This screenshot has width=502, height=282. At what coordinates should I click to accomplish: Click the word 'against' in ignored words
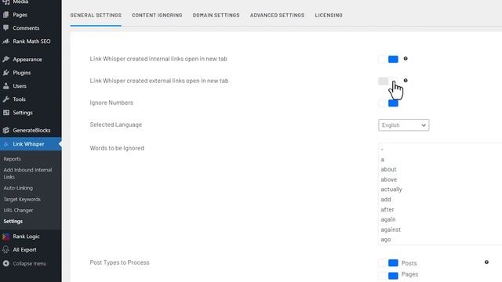[391, 230]
